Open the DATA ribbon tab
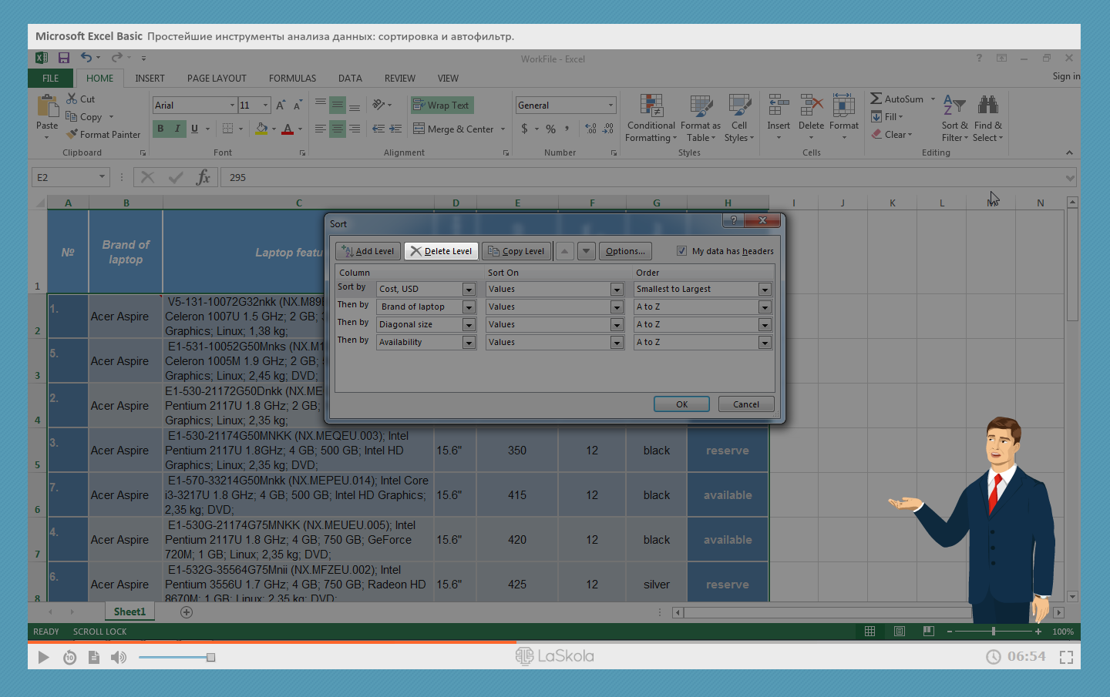Image resolution: width=1110 pixels, height=697 pixels. (x=350, y=79)
